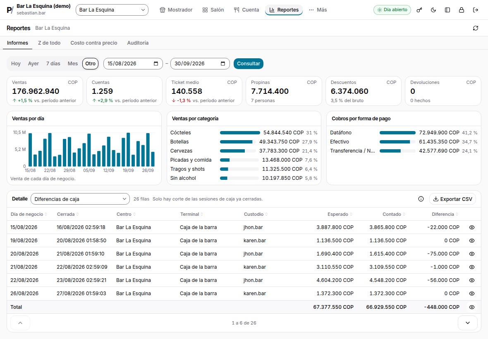Click the logout exit icon
Viewport: 488px width, 339px height.
[x=475, y=10]
